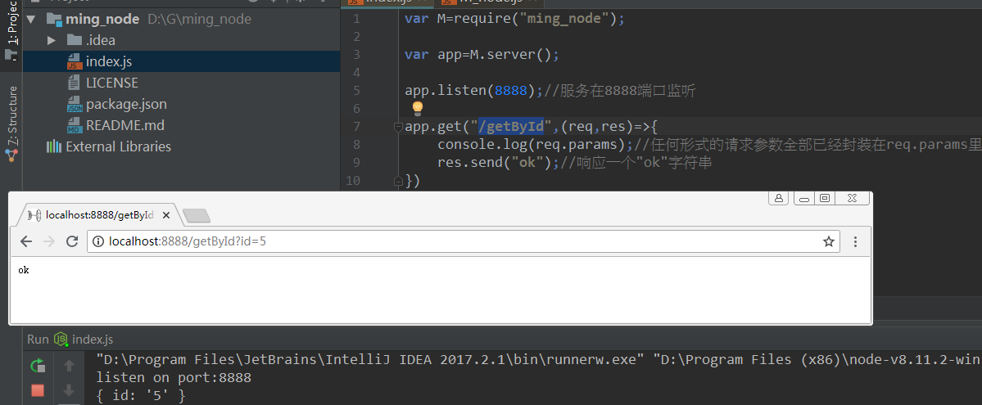Go forward in the browser
Image resolution: width=982 pixels, height=405 pixels.
pos(49,241)
